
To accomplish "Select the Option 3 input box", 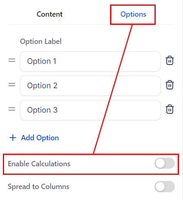I will click(x=90, y=110).
